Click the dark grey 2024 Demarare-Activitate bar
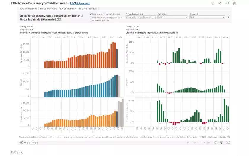The height and width of the screenshot is (156, 249). 117,59
